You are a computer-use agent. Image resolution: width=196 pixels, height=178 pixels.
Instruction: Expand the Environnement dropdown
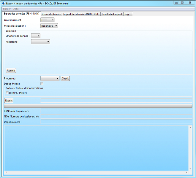48,20
